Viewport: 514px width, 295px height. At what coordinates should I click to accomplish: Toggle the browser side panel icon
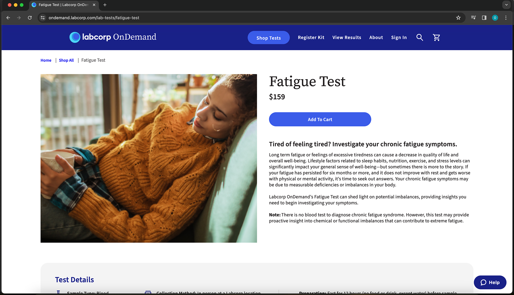click(484, 18)
